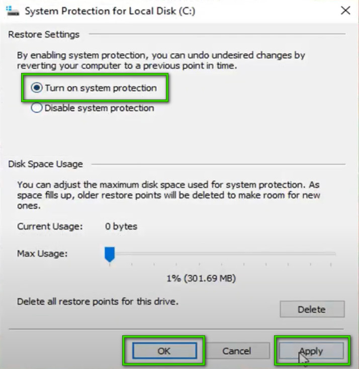The image size is (359, 369).
Task: Apply the system protection settings
Action: [x=311, y=351]
